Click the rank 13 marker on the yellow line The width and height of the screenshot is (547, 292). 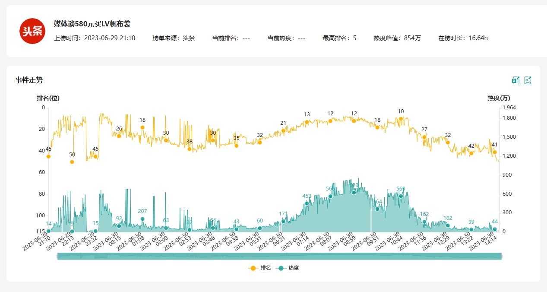click(x=307, y=122)
